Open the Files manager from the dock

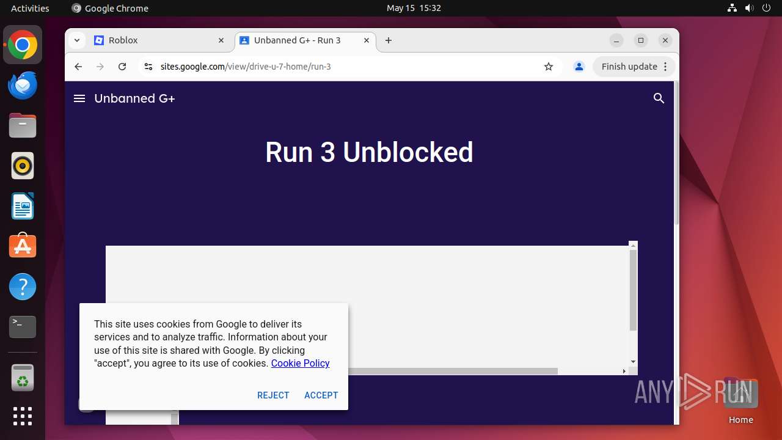click(23, 125)
